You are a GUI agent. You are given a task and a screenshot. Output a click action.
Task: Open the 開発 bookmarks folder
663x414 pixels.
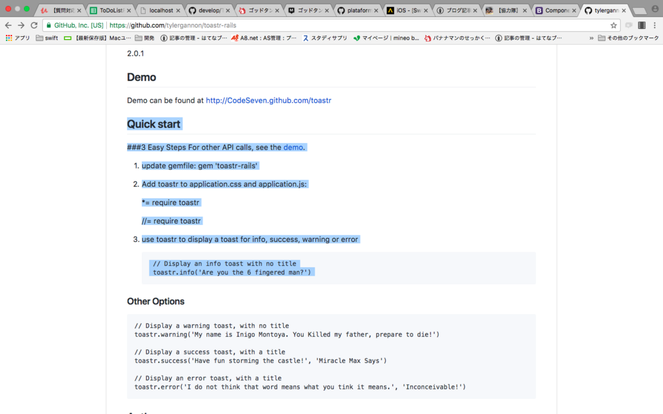point(144,38)
